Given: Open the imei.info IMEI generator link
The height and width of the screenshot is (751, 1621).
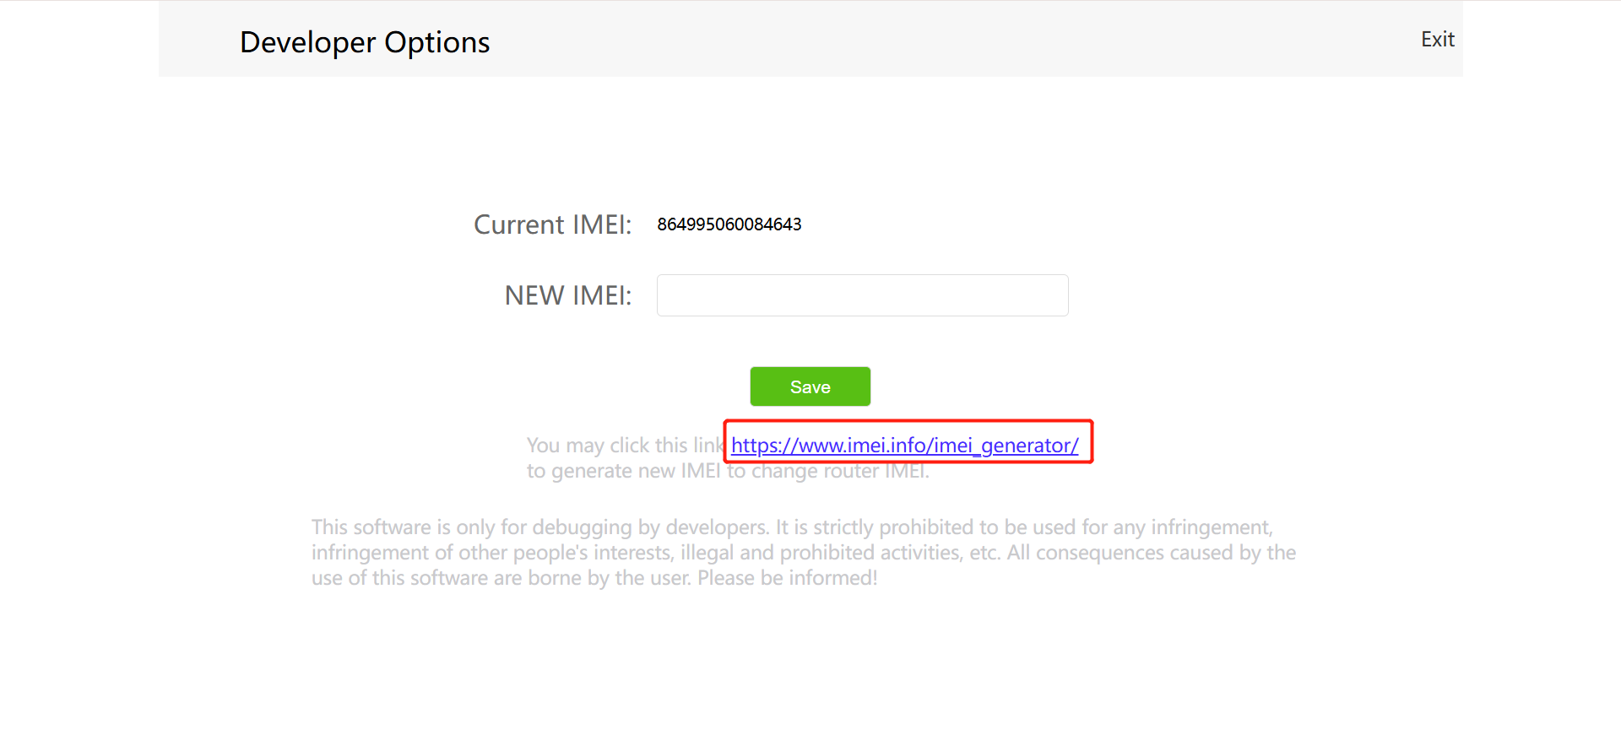Looking at the screenshot, I should 904,446.
